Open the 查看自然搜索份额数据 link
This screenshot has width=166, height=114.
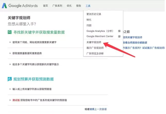click(135, 43)
